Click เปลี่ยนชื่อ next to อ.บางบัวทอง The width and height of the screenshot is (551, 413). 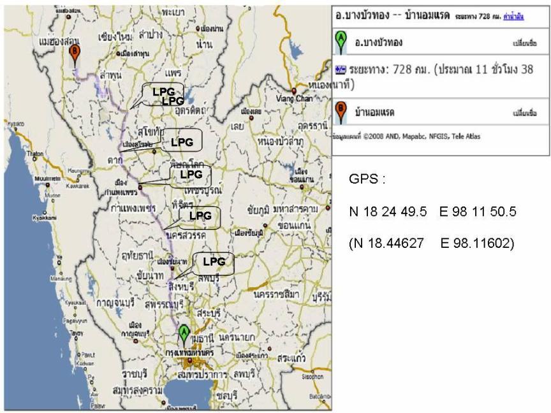point(524,44)
